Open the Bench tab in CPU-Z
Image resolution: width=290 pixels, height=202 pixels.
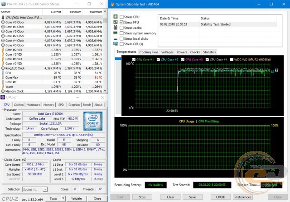(87, 105)
